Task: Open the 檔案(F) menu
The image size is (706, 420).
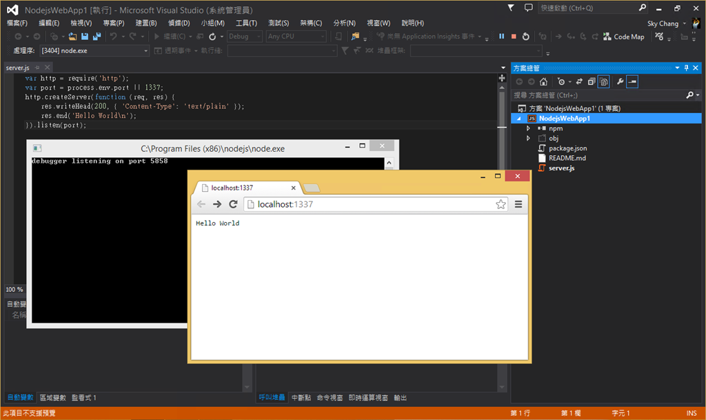Action: click(x=17, y=23)
